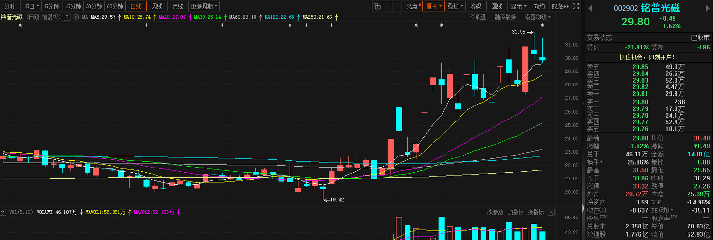Go to previous stock with left arrow

tap(591, 8)
